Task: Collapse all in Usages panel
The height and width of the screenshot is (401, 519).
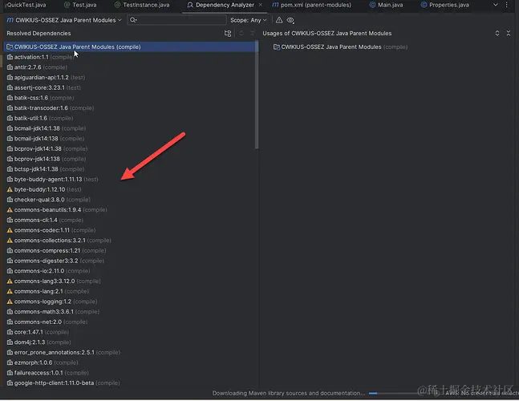Action: click(x=509, y=34)
